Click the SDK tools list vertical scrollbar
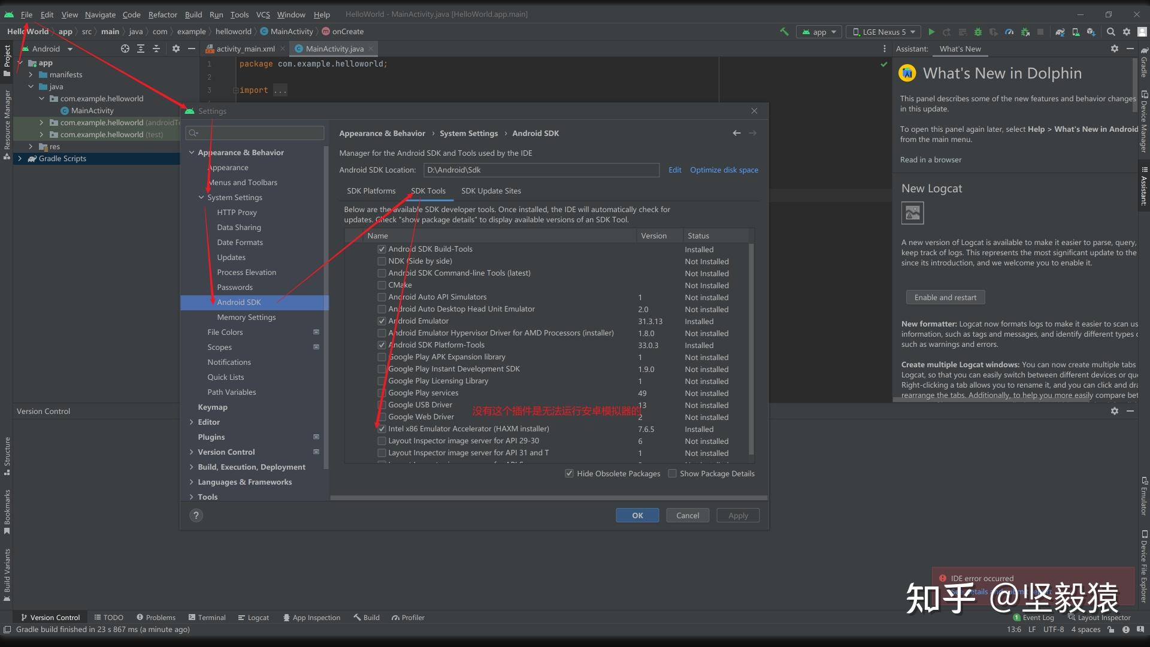1150x647 pixels. coord(751,347)
